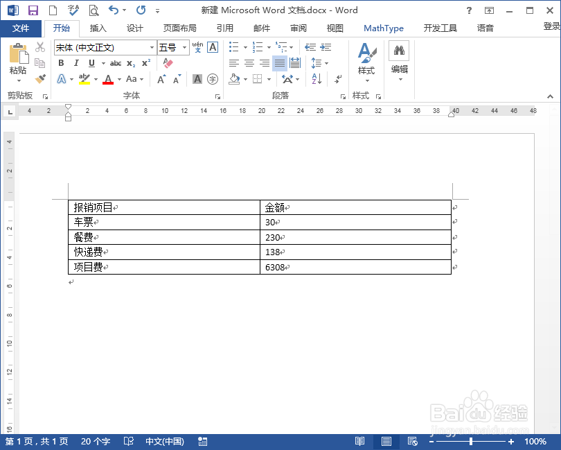The height and width of the screenshot is (450, 561).
Task: Open Change Case Aa dropdown
Action: click(134, 79)
